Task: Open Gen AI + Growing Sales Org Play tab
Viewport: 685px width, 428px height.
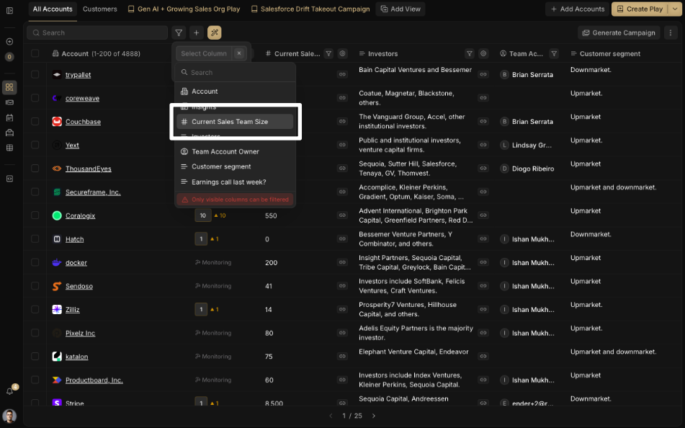Action: [x=184, y=9]
